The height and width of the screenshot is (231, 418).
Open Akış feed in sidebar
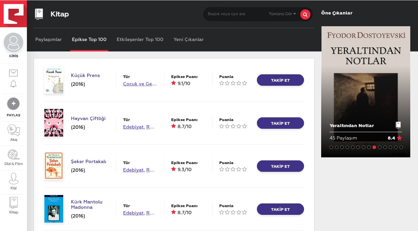point(13,133)
